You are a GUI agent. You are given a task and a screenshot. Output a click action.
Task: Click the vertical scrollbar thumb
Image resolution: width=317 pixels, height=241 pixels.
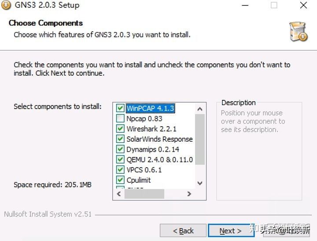200,139
